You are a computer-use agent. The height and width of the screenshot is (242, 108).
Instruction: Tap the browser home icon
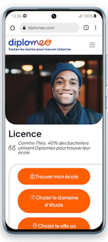pos(12,28)
